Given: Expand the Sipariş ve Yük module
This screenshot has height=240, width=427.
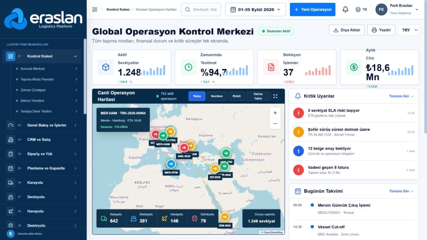Looking at the screenshot, I should coord(75,154).
